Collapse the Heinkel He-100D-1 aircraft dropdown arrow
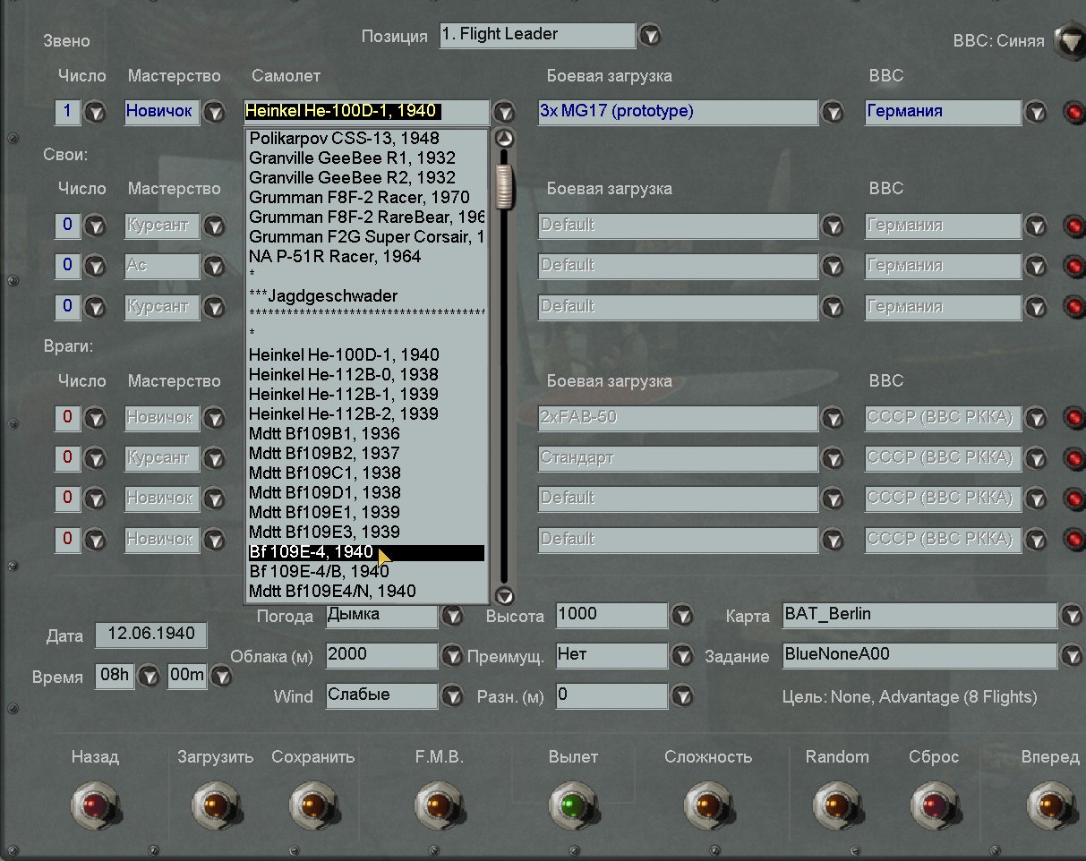The image size is (1086, 861). 505,113
